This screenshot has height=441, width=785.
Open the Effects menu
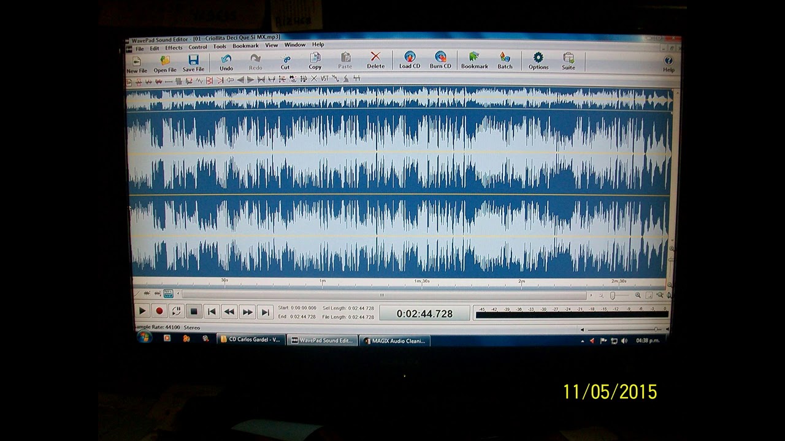point(174,48)
